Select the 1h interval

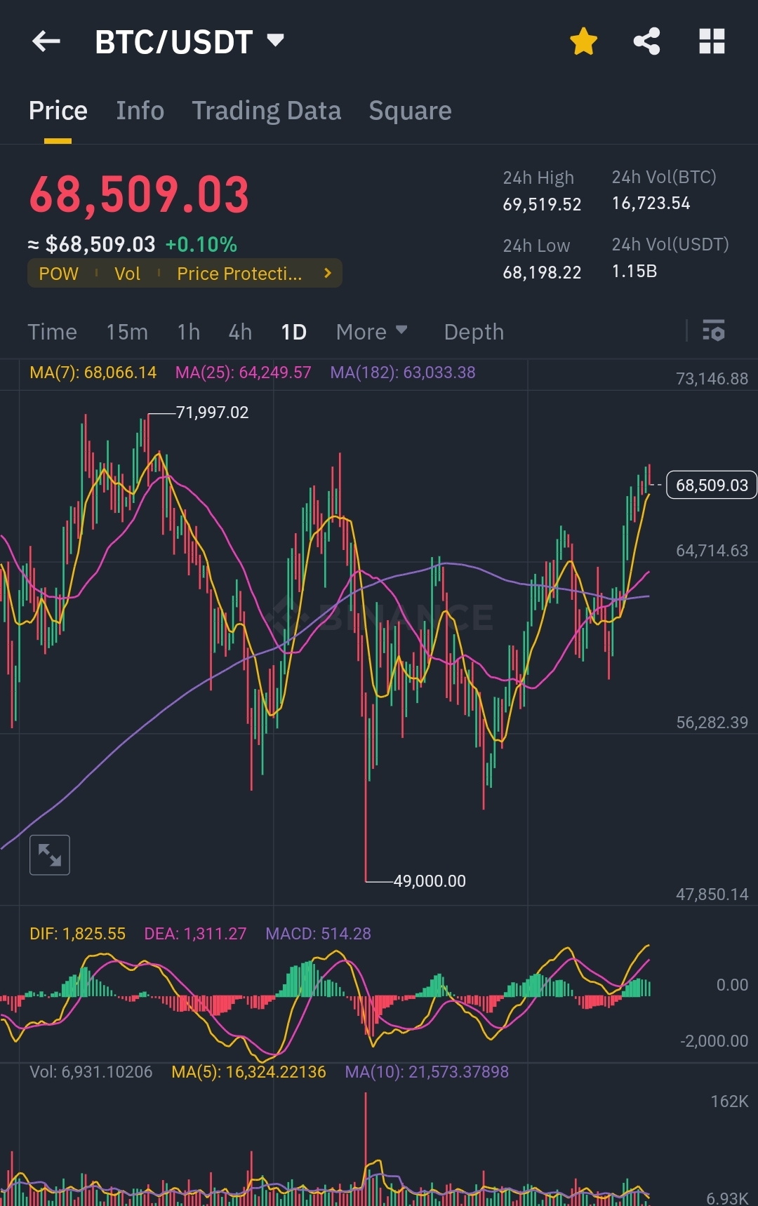[188, 332]
